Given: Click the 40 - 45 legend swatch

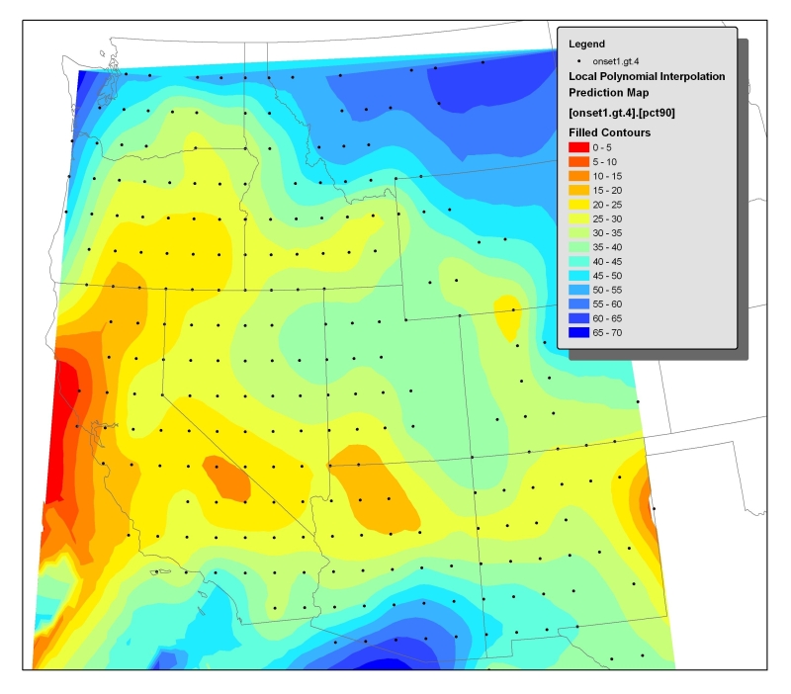Looking at the screenshot, I should click(x=578, y=261).
